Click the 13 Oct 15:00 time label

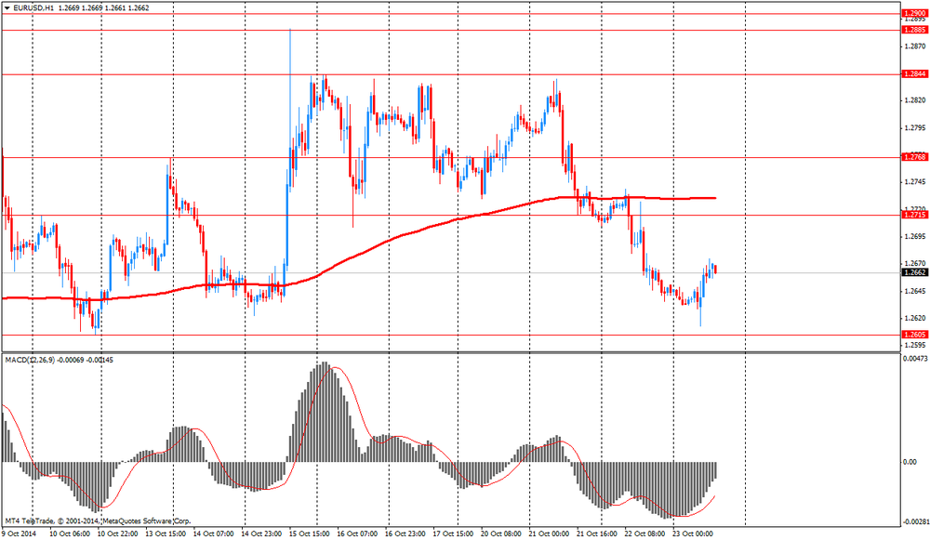pyautogui.click(x=166, y=534)
